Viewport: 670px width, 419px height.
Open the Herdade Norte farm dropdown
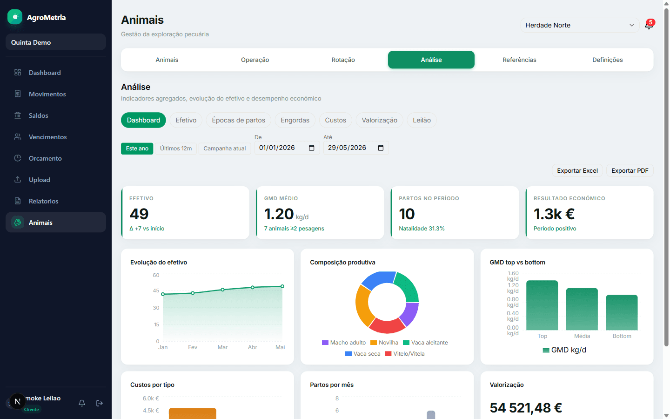pos(580,25)
